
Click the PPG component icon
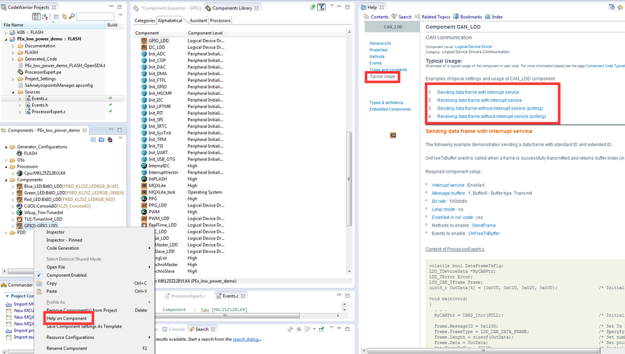[x=144, y=199]
